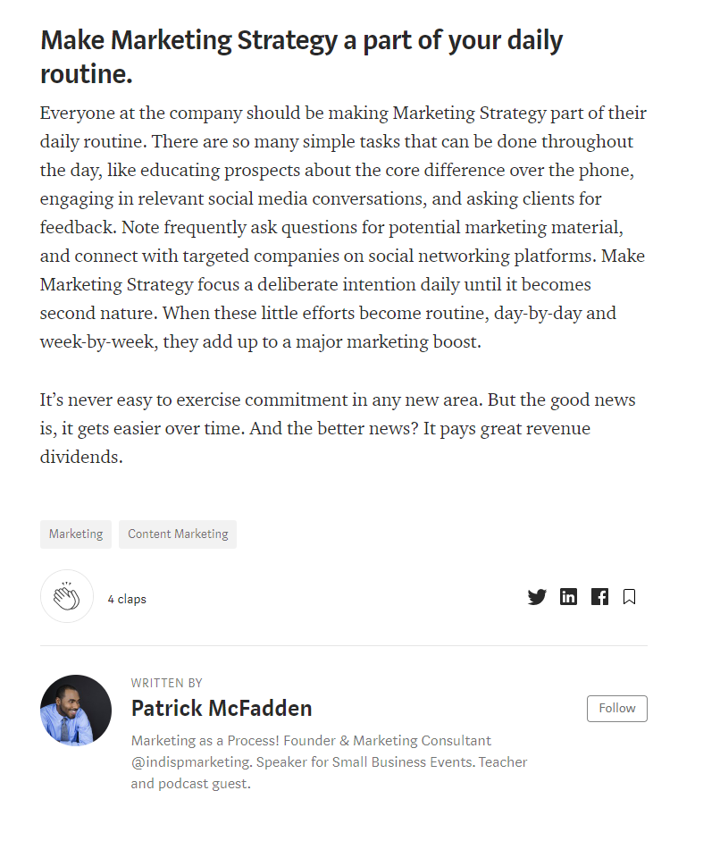The width and height of the screenshot is (720, 841).
Task: Open Patrick McFadden's profile photo
Action: pyautogui.click(x=76, y=711)
